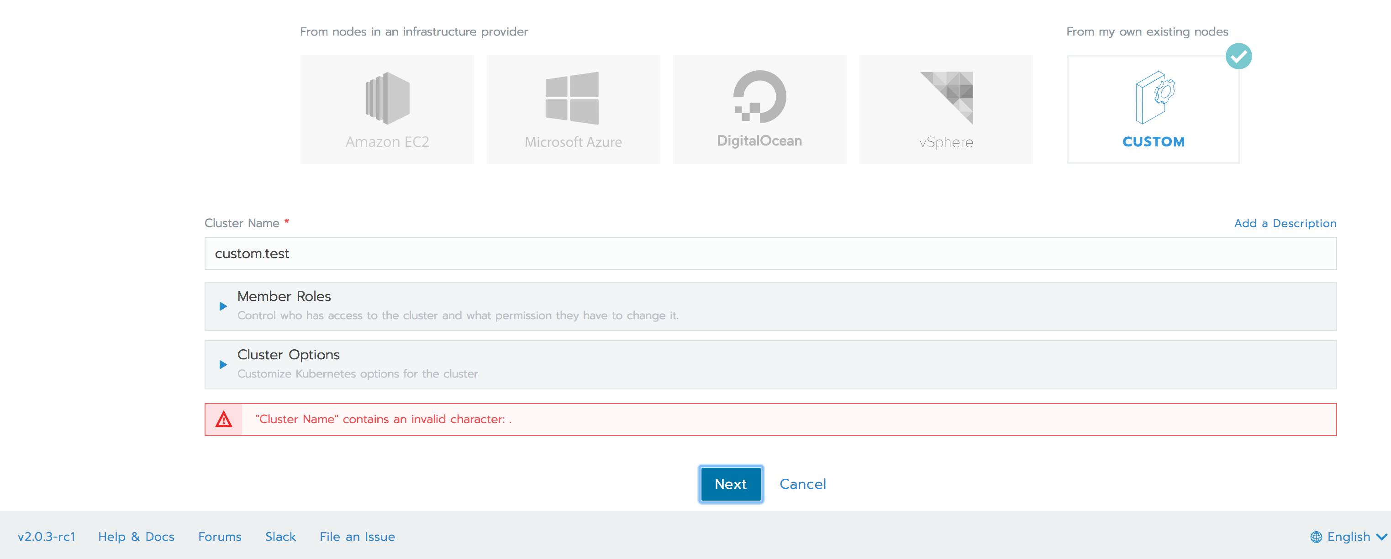Expand the Cluster Options section

coord(770,364)
